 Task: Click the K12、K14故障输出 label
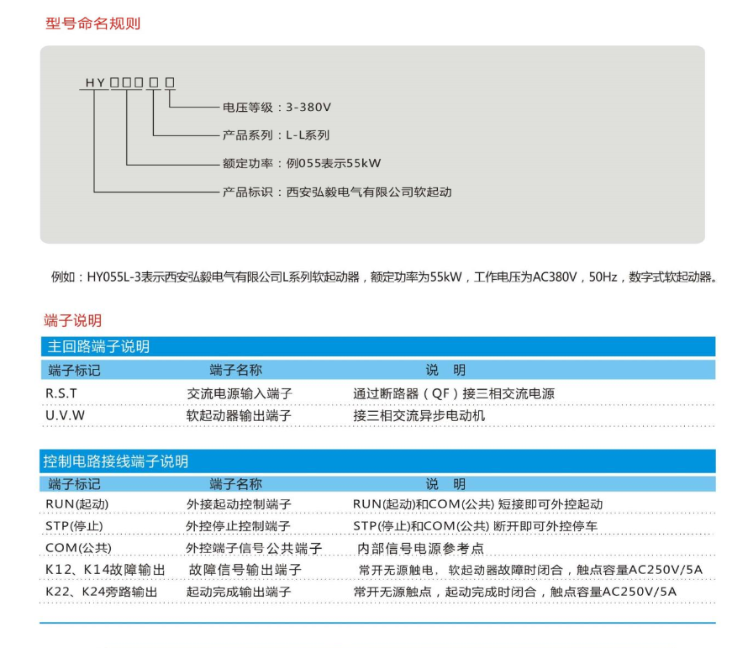[x=105, y=570]
